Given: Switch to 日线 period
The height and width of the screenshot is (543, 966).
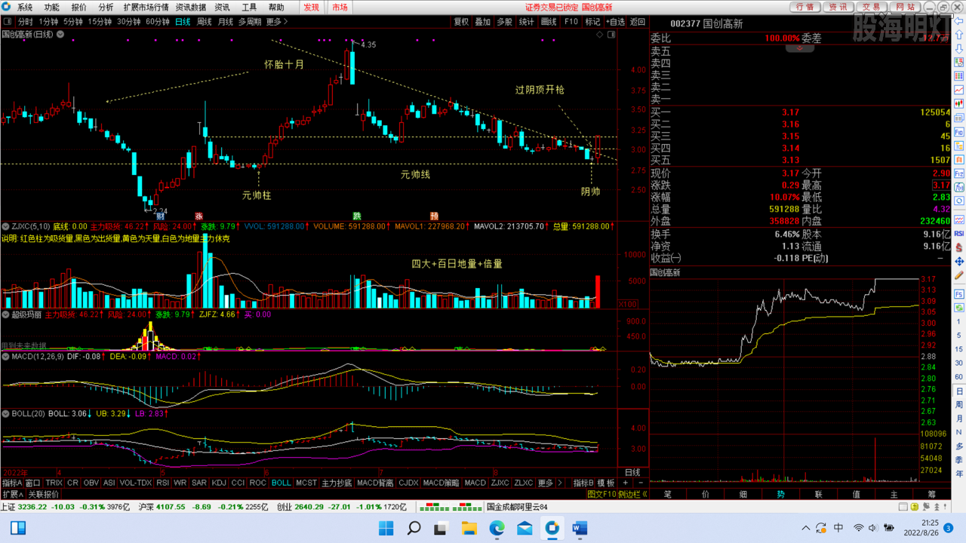Looking at the screenshot, I should click(183, 22).
